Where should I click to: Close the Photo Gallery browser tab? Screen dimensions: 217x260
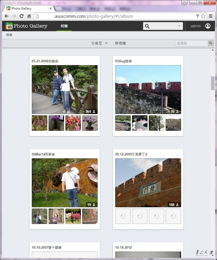click(x=51, y=8)
